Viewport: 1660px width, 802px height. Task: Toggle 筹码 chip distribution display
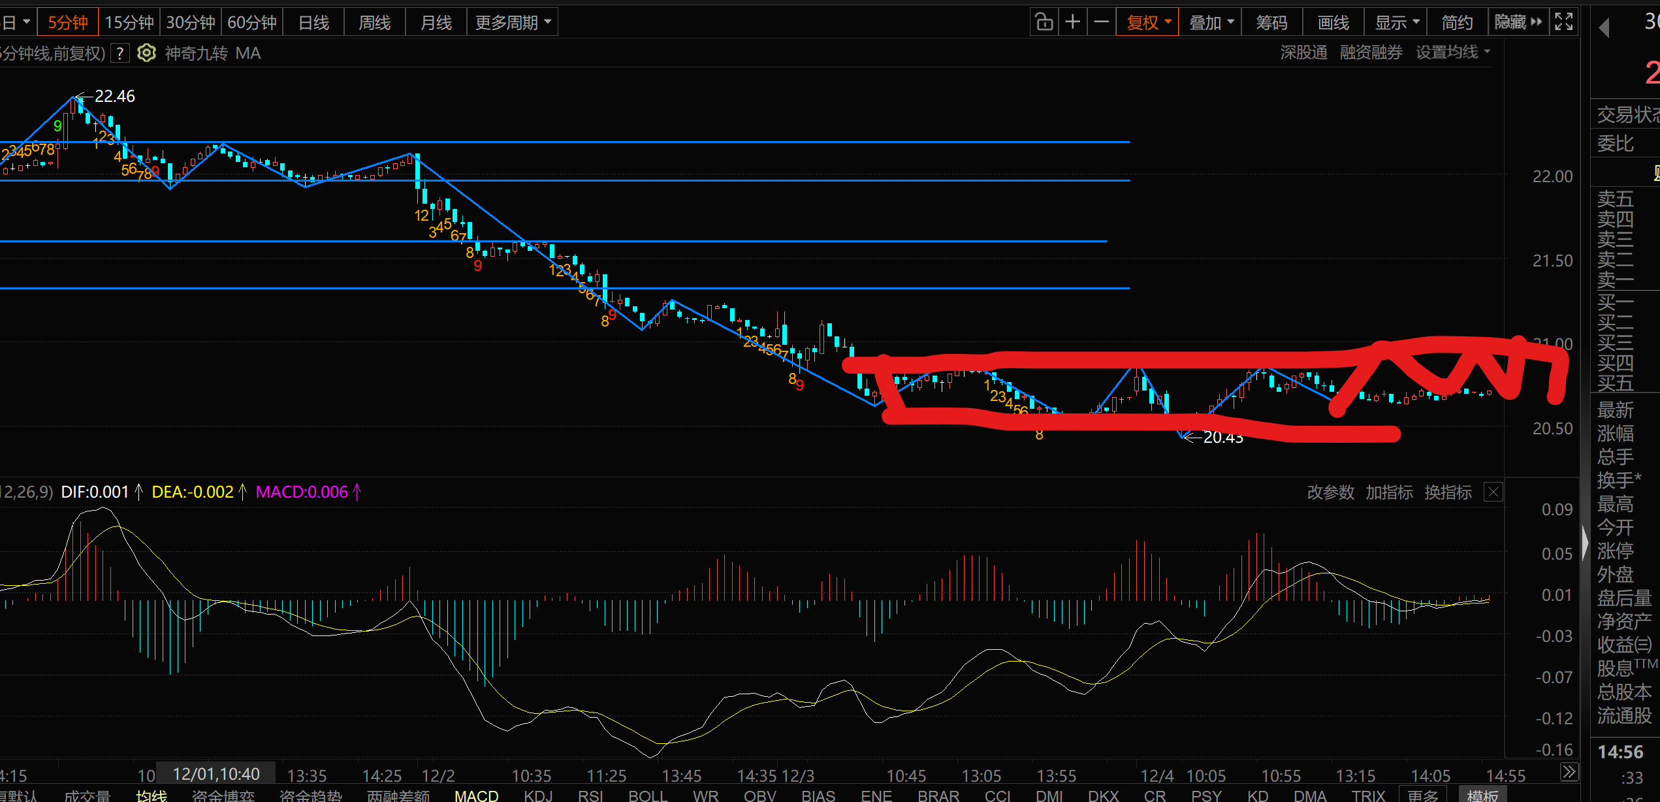click(1271, 22)
